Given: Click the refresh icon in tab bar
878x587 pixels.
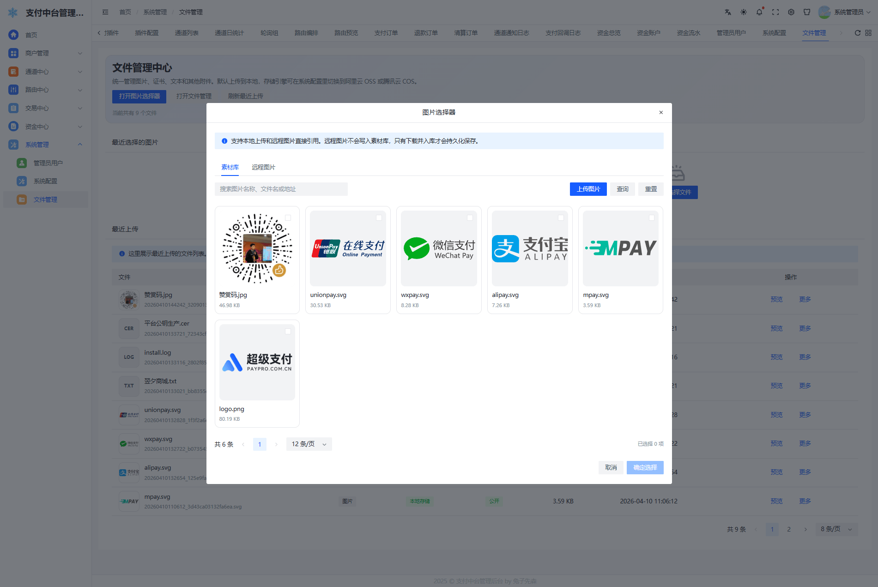Looking at the screenshot, I should click(x=857, y=33).
